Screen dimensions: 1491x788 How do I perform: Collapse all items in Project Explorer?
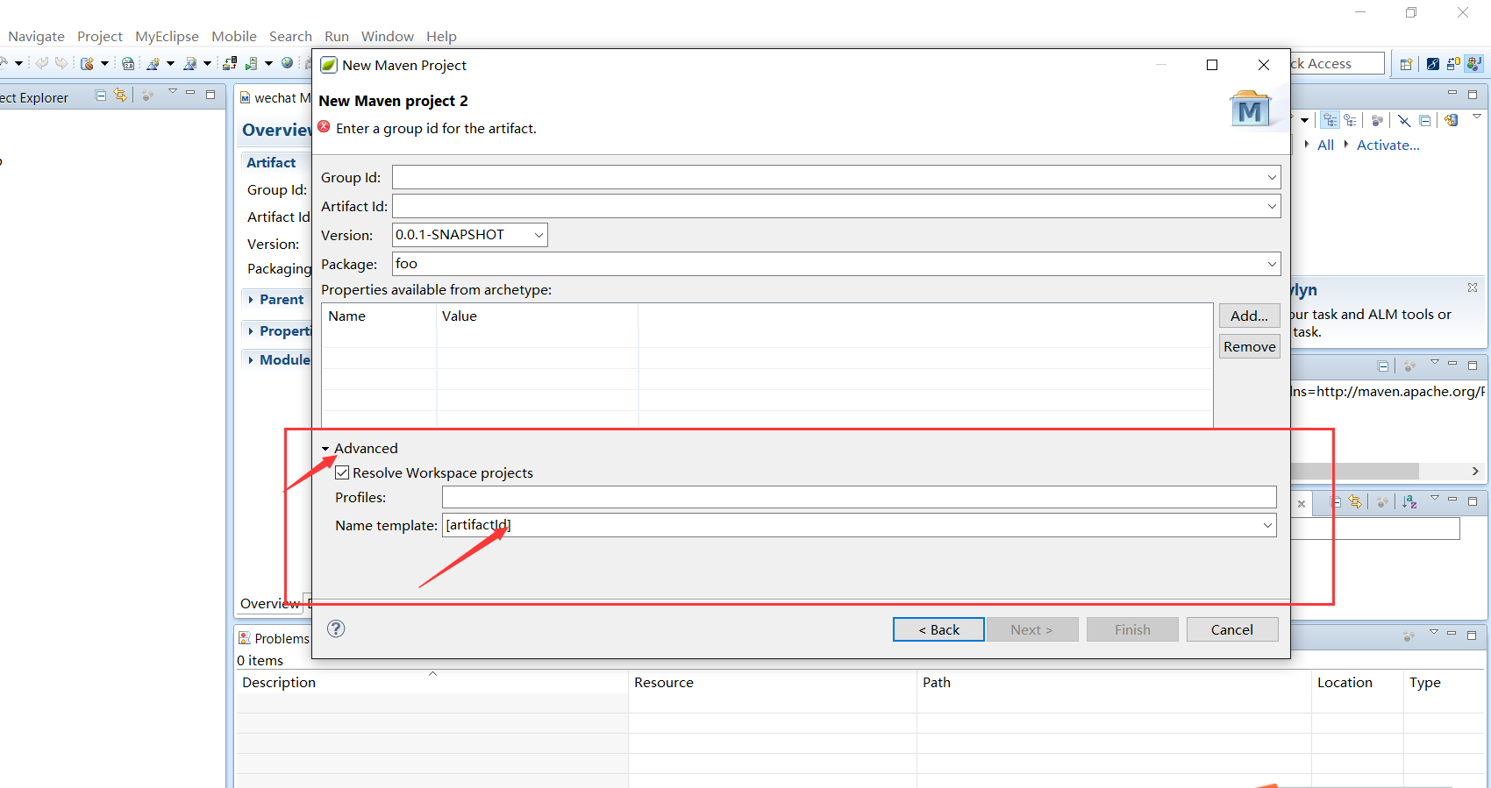[x=101, y=95]
